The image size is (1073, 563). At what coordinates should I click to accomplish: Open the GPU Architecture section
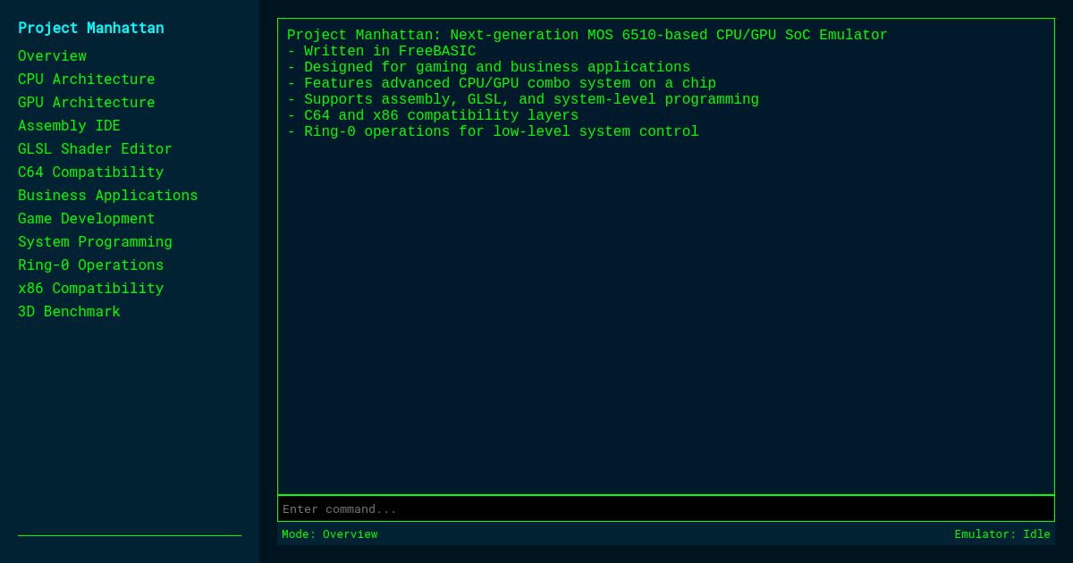(86, 102)
